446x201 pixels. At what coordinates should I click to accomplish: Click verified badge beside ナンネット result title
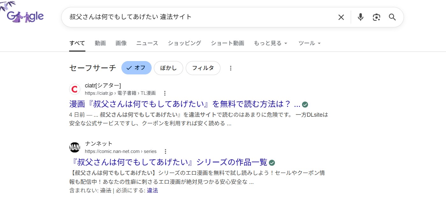click(x=272, y=163)
